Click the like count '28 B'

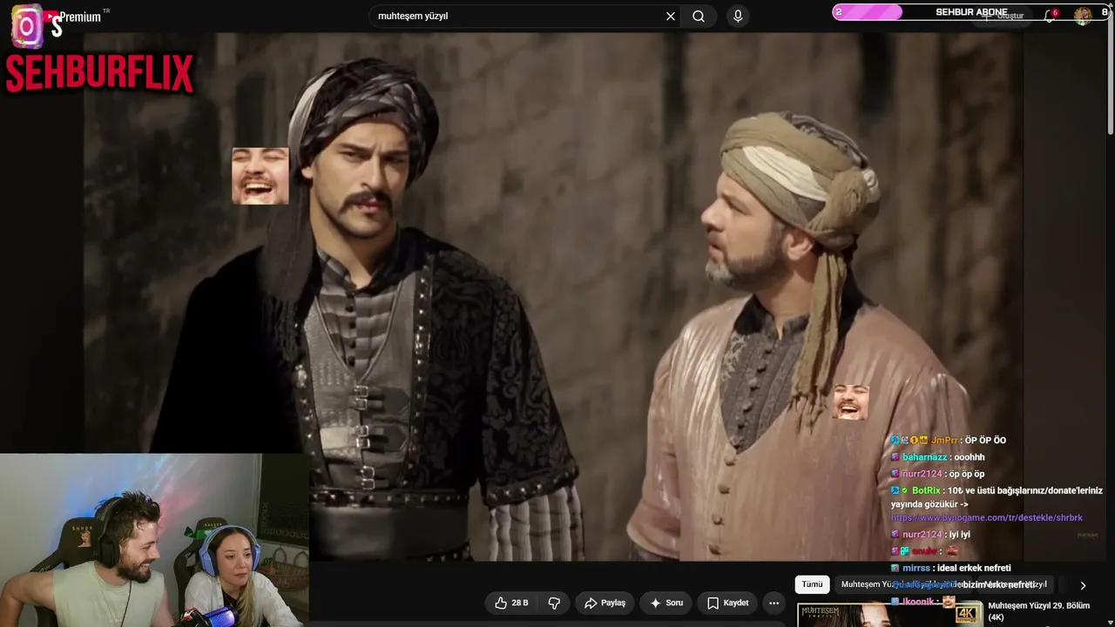pyautogui.click(x=520, y=603)
